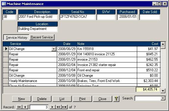Screen dimensions: 169x111
Task: Click the Serial No field
Action: coord(78,17)
